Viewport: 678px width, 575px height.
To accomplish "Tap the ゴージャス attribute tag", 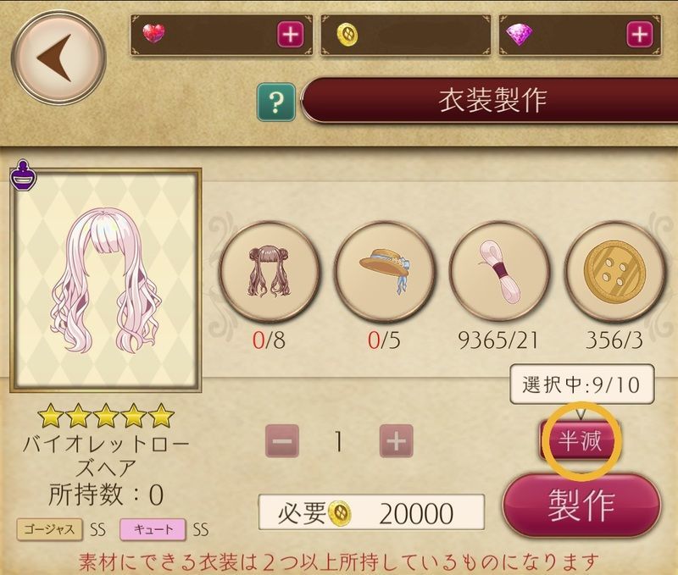I will [49, 529].
